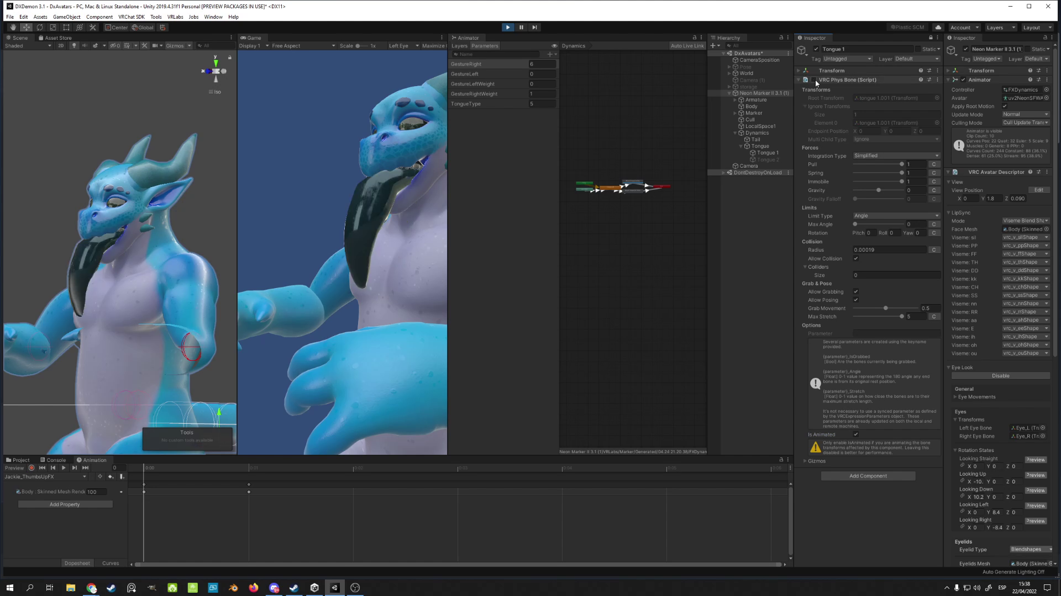1061x596 pixels.
Task: Adjust the Gravity slider handle
Action: click(x=879, y=190)
